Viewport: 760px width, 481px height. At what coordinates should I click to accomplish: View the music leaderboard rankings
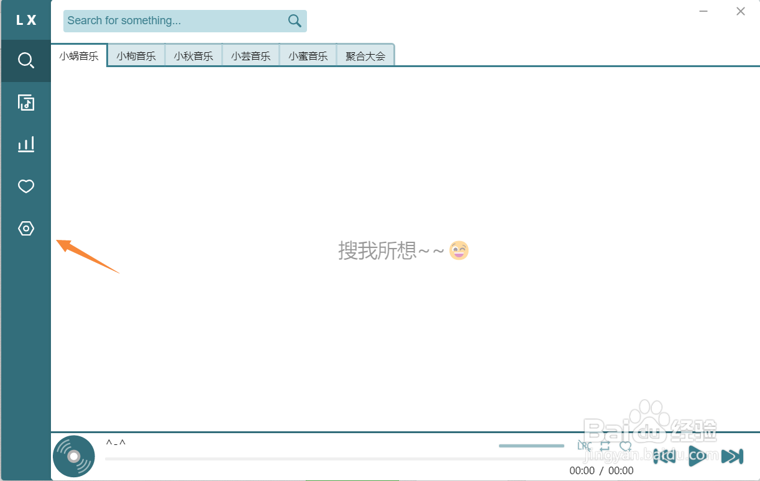coord(25,144)
